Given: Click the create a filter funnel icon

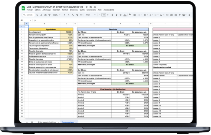Looking at the screenshot, I should click(180, 15).
